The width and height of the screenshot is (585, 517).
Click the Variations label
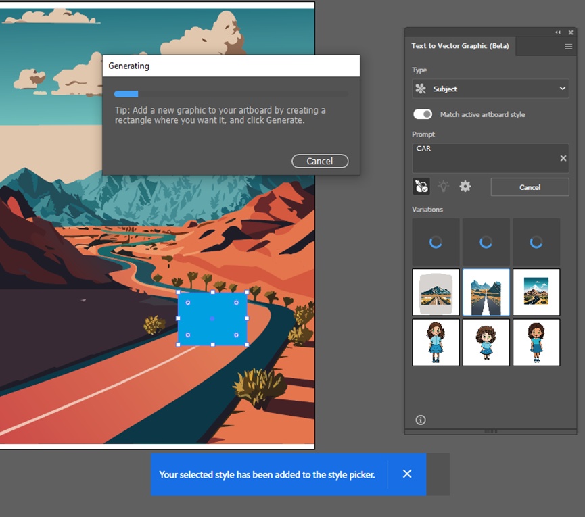(427, 210)
